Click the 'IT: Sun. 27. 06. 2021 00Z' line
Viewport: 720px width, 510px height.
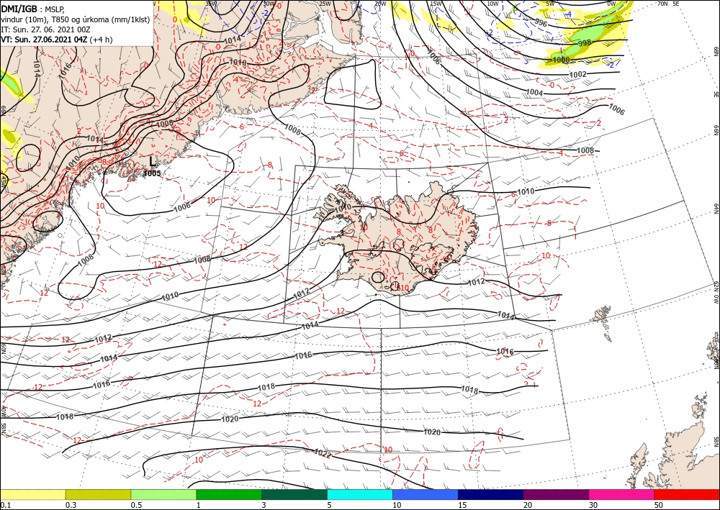tap(45, 29)
